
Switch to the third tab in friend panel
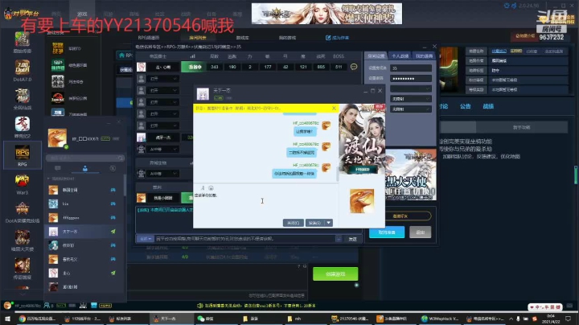pyautogui.click(x=113, y=168)
